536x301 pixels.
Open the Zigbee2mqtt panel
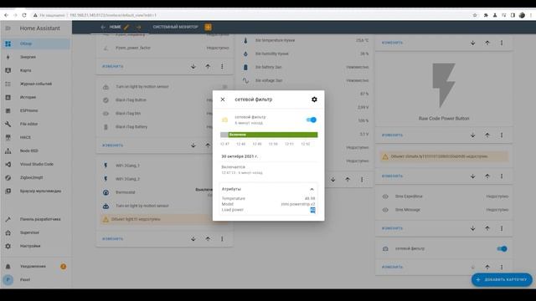(x=36, y=177)
